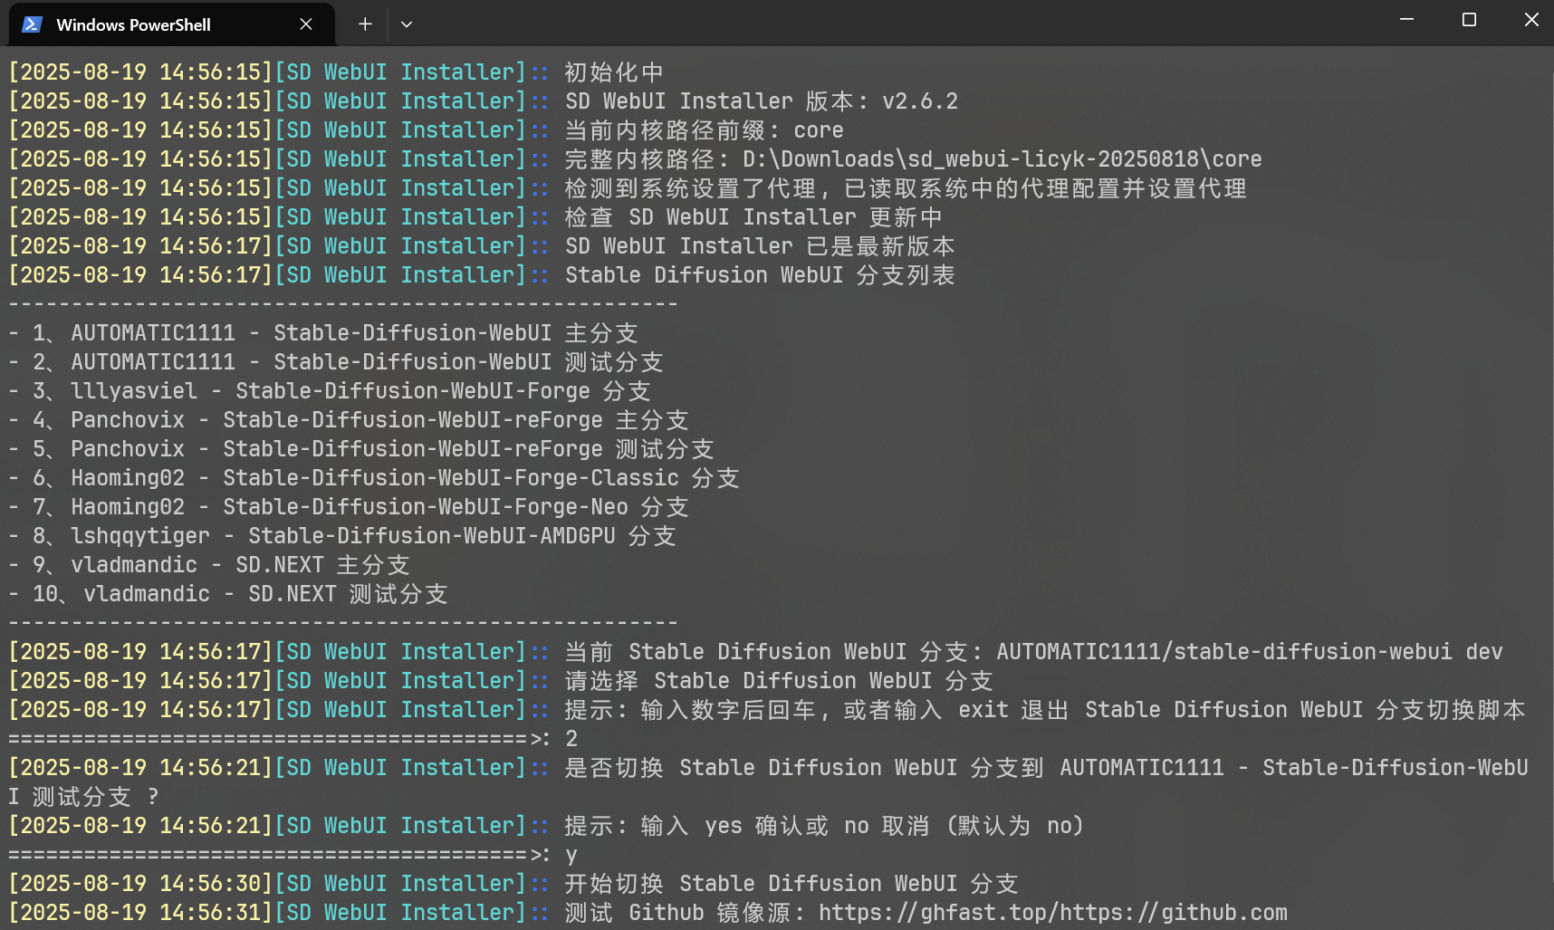Click row 4 Panchovix reForge 主分支
1554x930 pixels.
pyautogui.click(x=349, y=420)
